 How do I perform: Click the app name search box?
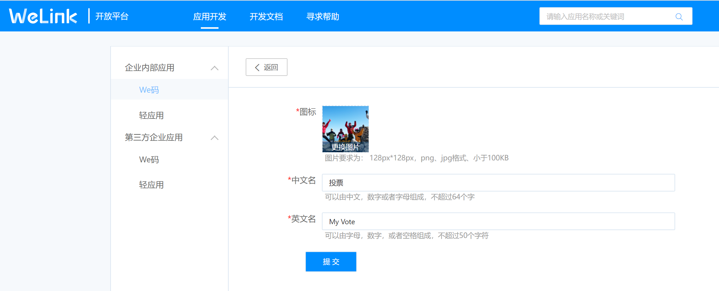tap(605, 16)
